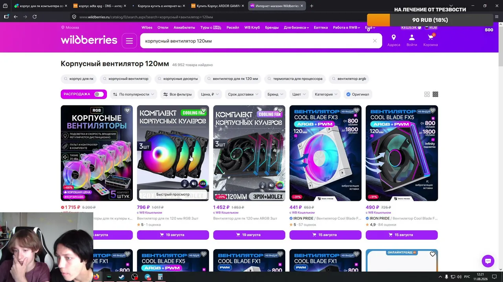Open the browser tab list button
This screenshot has height=282, width=503.
[5, 6]
